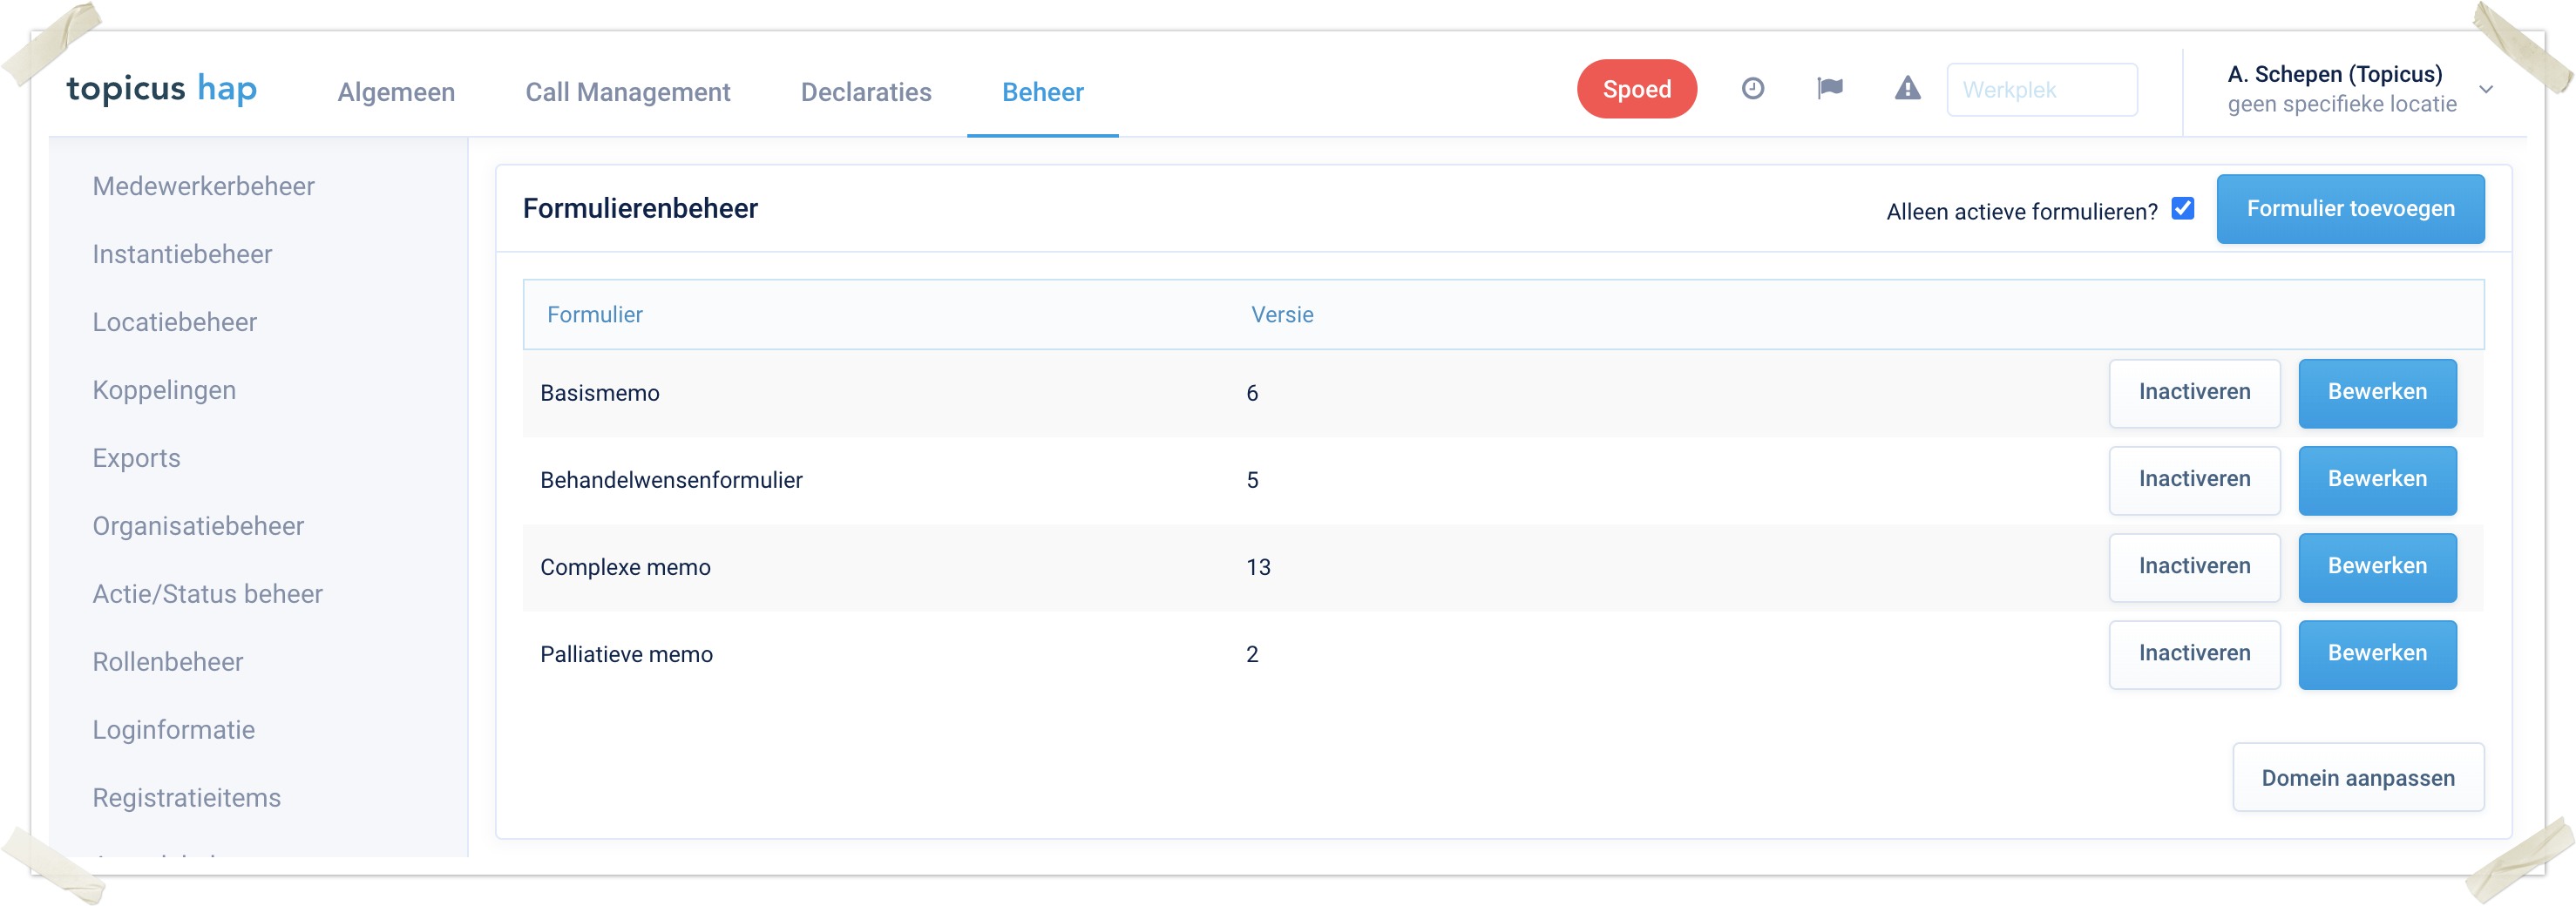
Task: Focus the Werkplek input field
Action: point(2041,90)
